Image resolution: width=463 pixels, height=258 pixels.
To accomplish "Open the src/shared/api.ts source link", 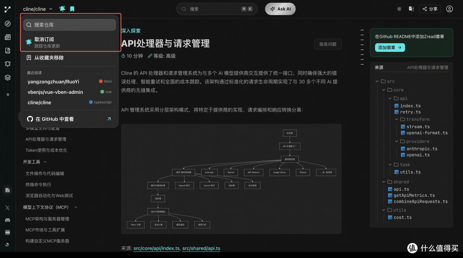I will pos(201,248).
